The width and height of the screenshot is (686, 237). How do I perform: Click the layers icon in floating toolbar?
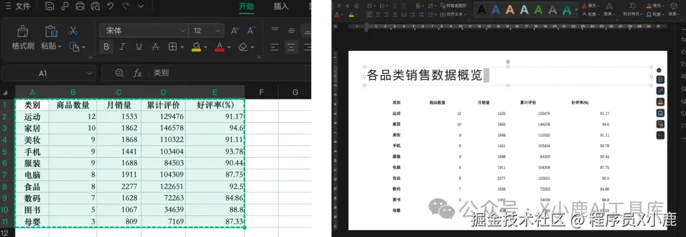(660, 79)
